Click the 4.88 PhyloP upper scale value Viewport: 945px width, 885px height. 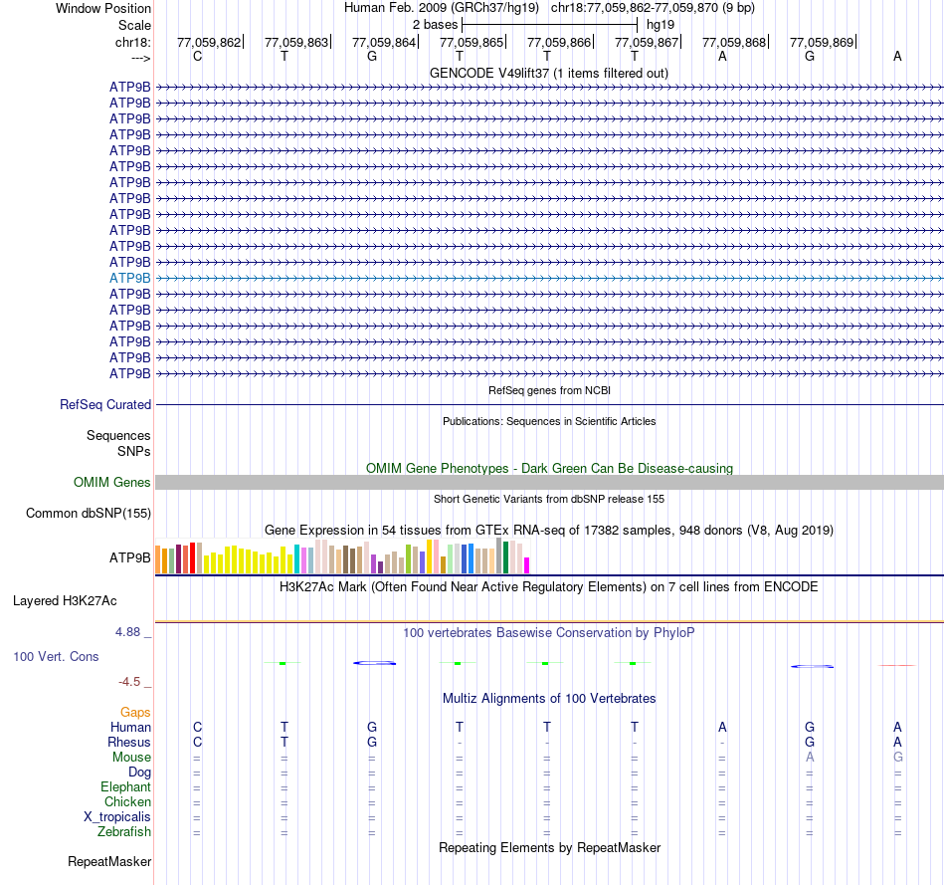[127, 632]
